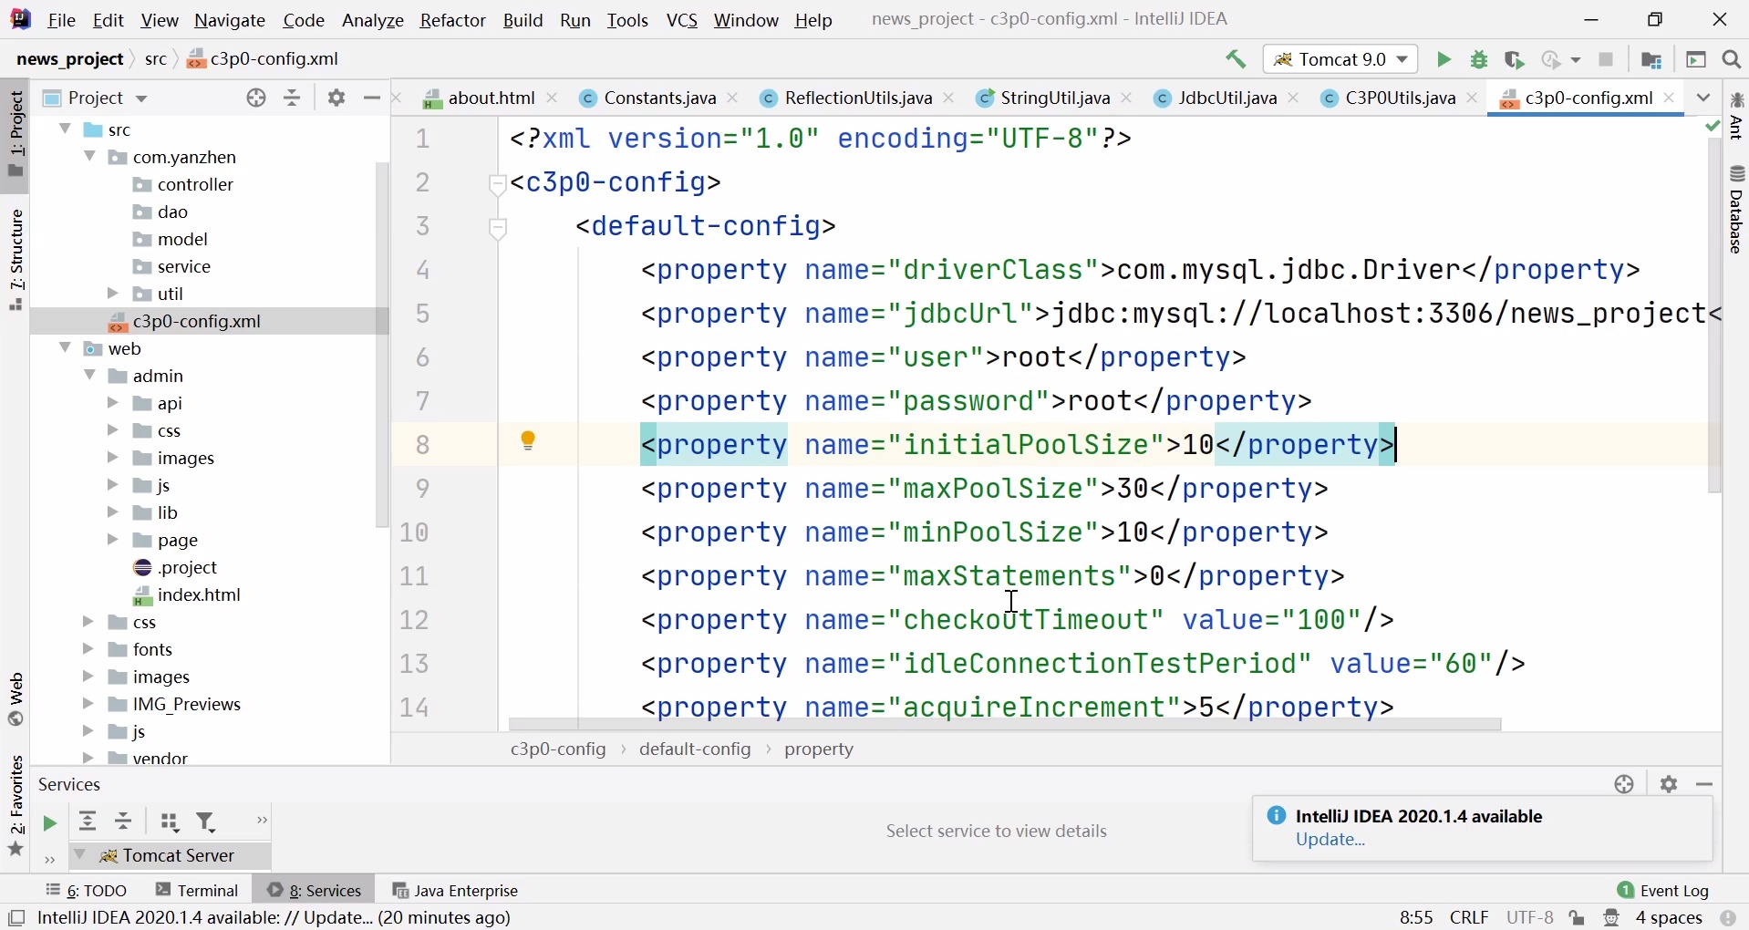Viewport: 1749px width, 930px height.
Task: Run the Tomcat 9.0 configuration
Action: [1444, 60]
